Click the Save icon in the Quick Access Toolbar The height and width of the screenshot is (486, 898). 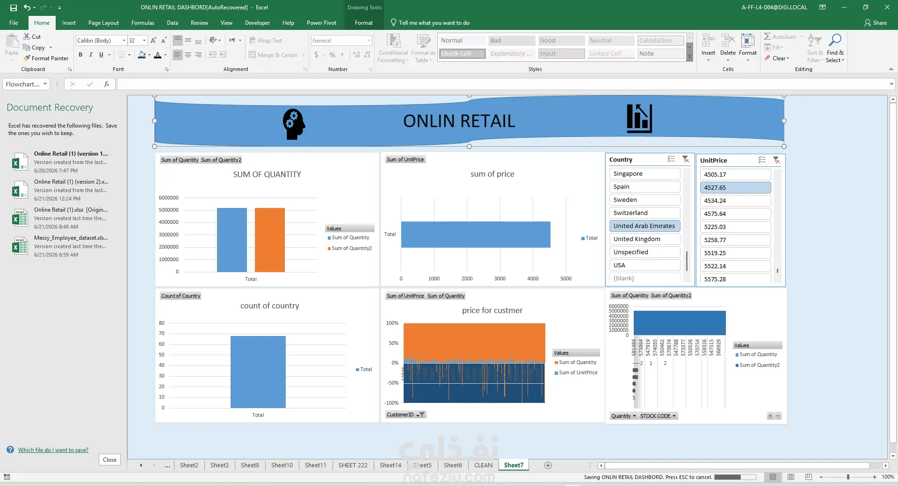pyautogui.click(x=14, y=7)
